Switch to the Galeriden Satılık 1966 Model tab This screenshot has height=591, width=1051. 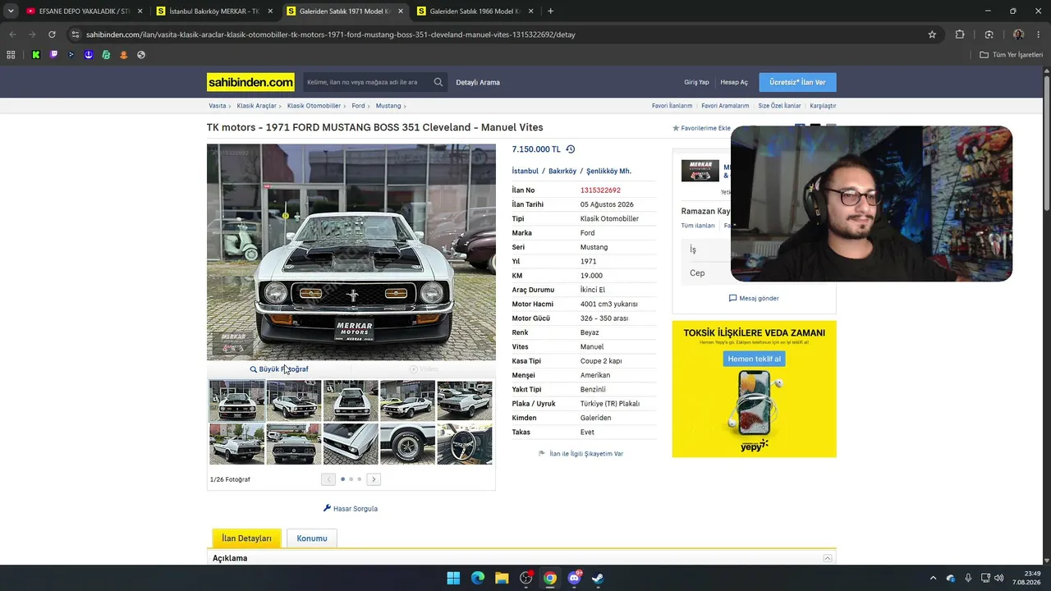pyautogui.click(x=475, y=11)
